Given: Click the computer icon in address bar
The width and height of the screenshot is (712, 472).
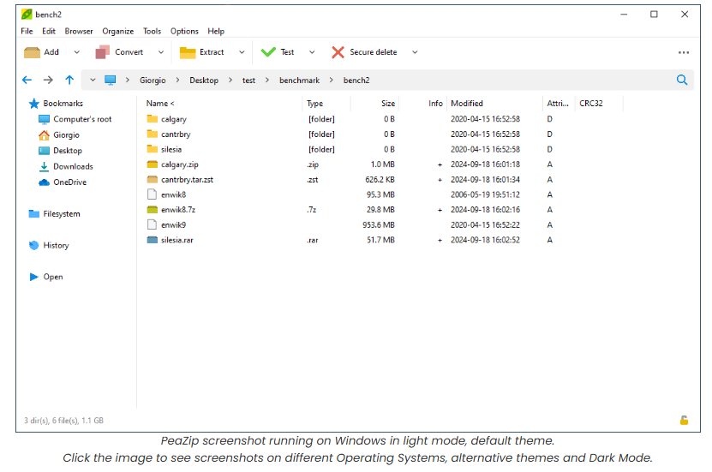Looking at the screenshot, I should pyautogui.click(x=111, y=81).
